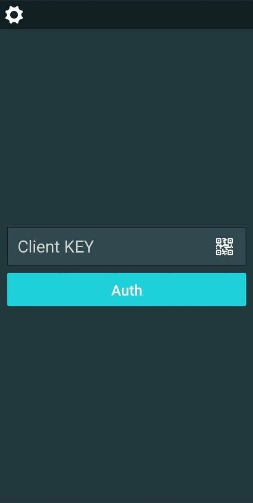Click the empty area above Client KEY field
Image resolution: width=253 pixels, height=503 pixels.
coord(126,128)
